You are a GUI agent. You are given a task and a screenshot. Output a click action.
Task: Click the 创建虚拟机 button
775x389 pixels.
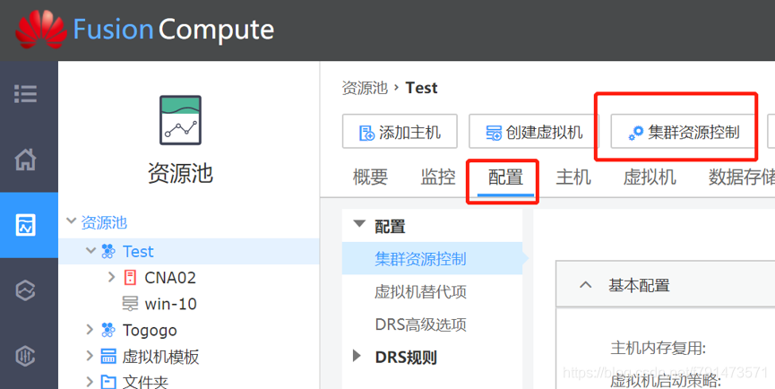[534, 132]
